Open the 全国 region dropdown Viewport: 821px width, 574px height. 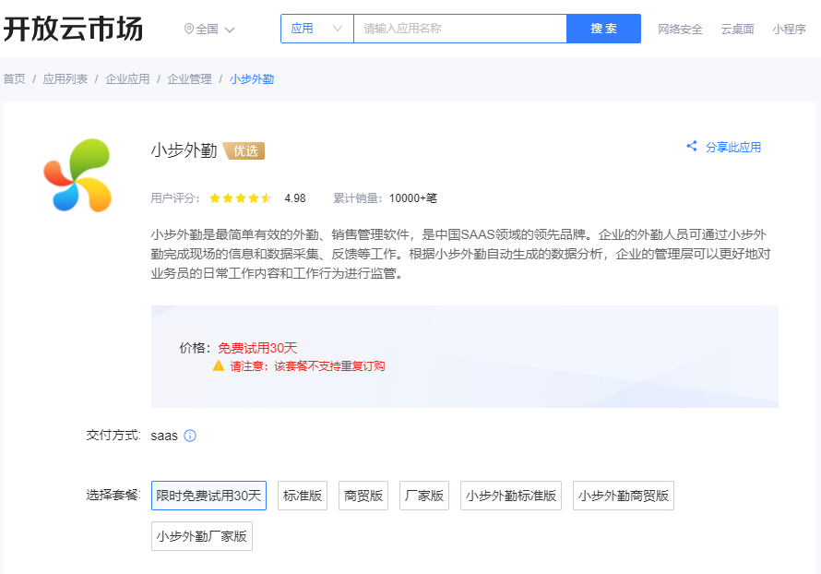[x=209, y=29]
